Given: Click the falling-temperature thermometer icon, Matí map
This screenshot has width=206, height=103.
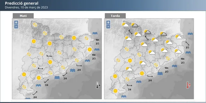Looking at the screenshot, I should click(98, 85).
